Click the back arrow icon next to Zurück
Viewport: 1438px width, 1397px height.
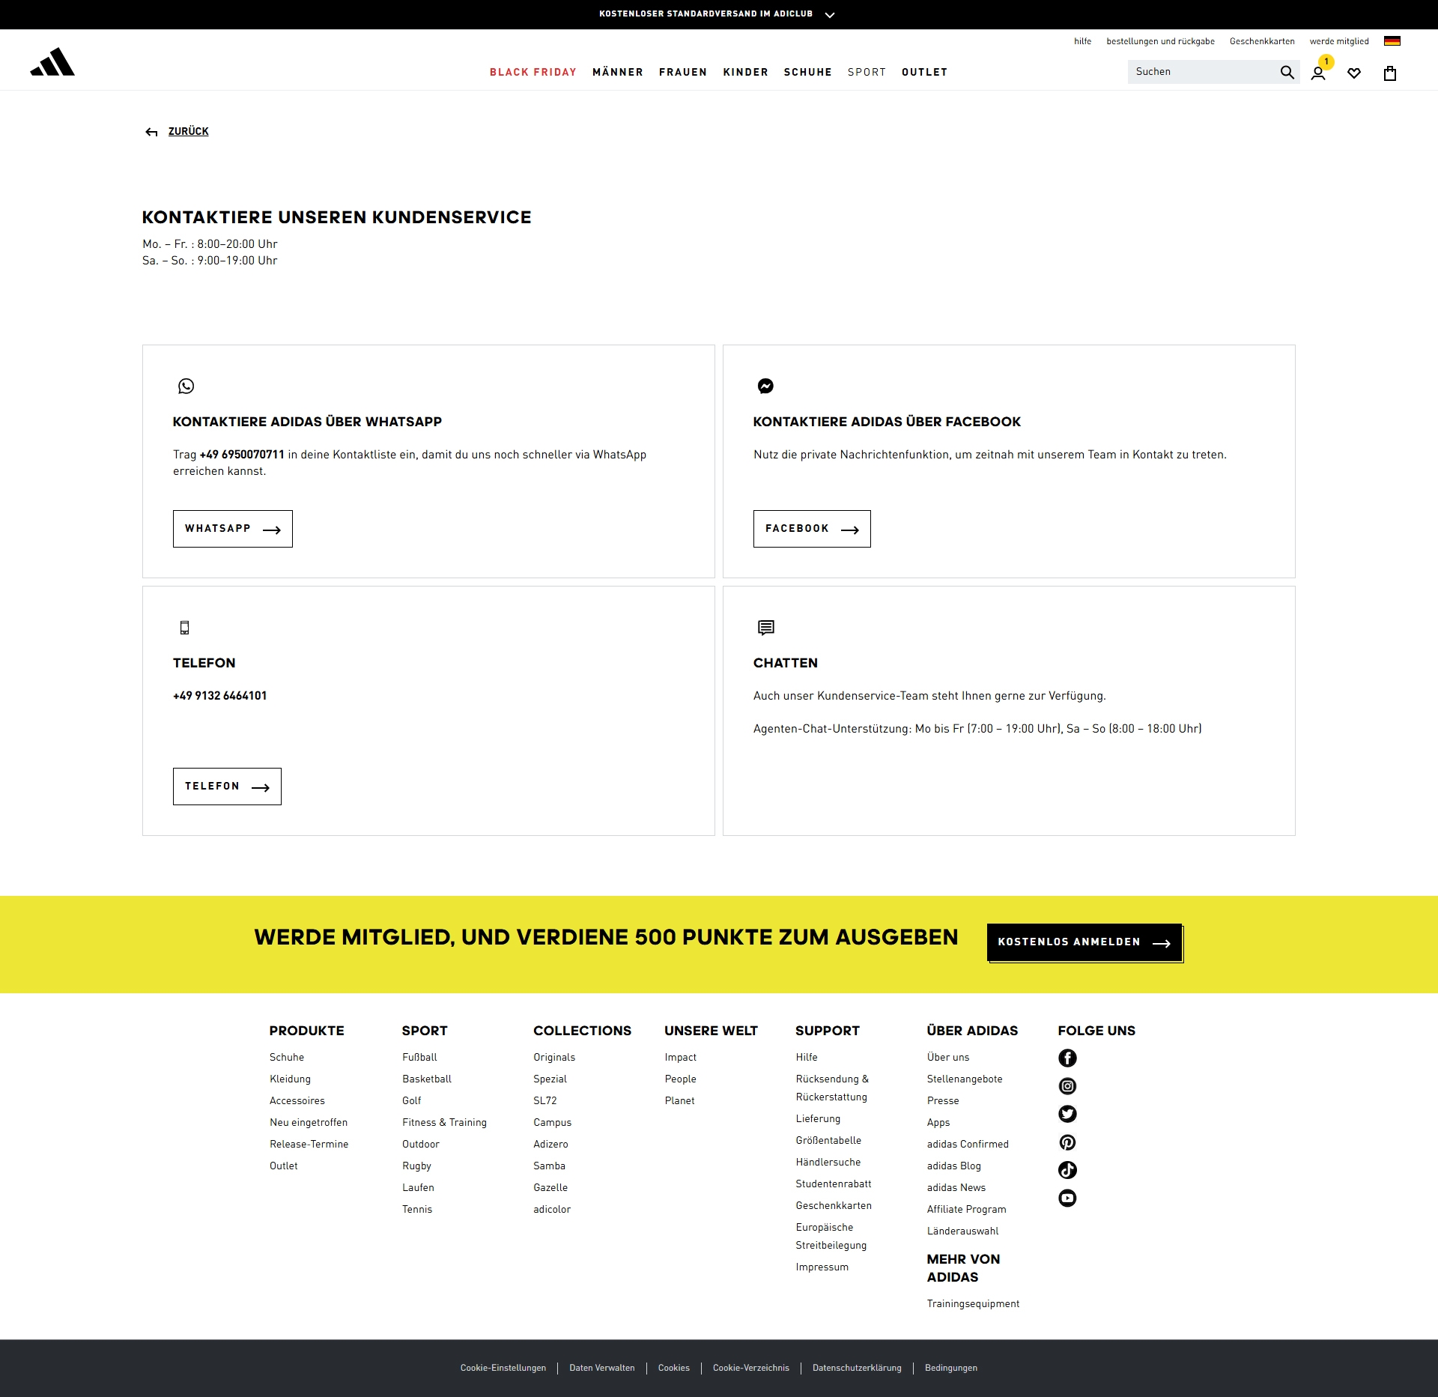point(151,132)
